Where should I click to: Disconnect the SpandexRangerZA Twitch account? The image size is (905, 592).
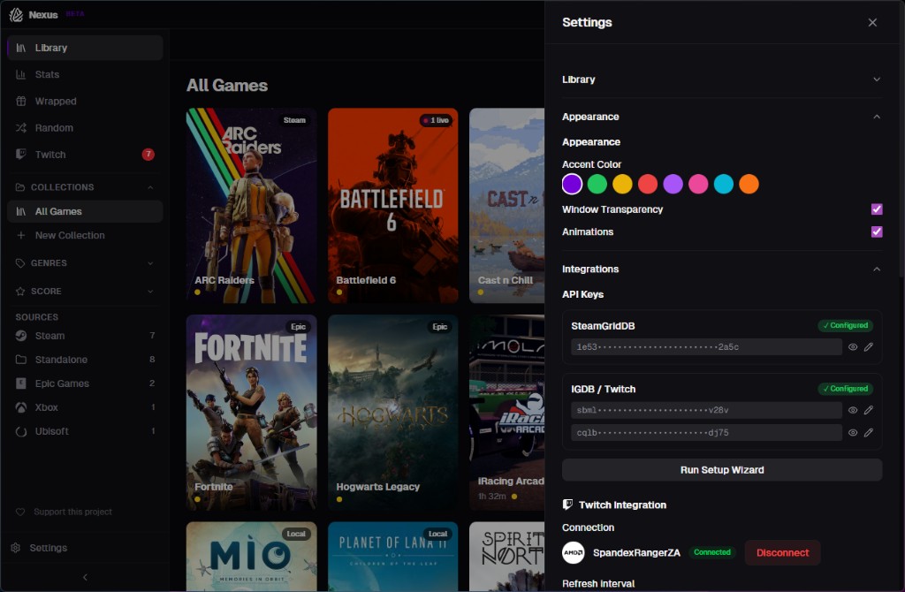tap(781, 552)
